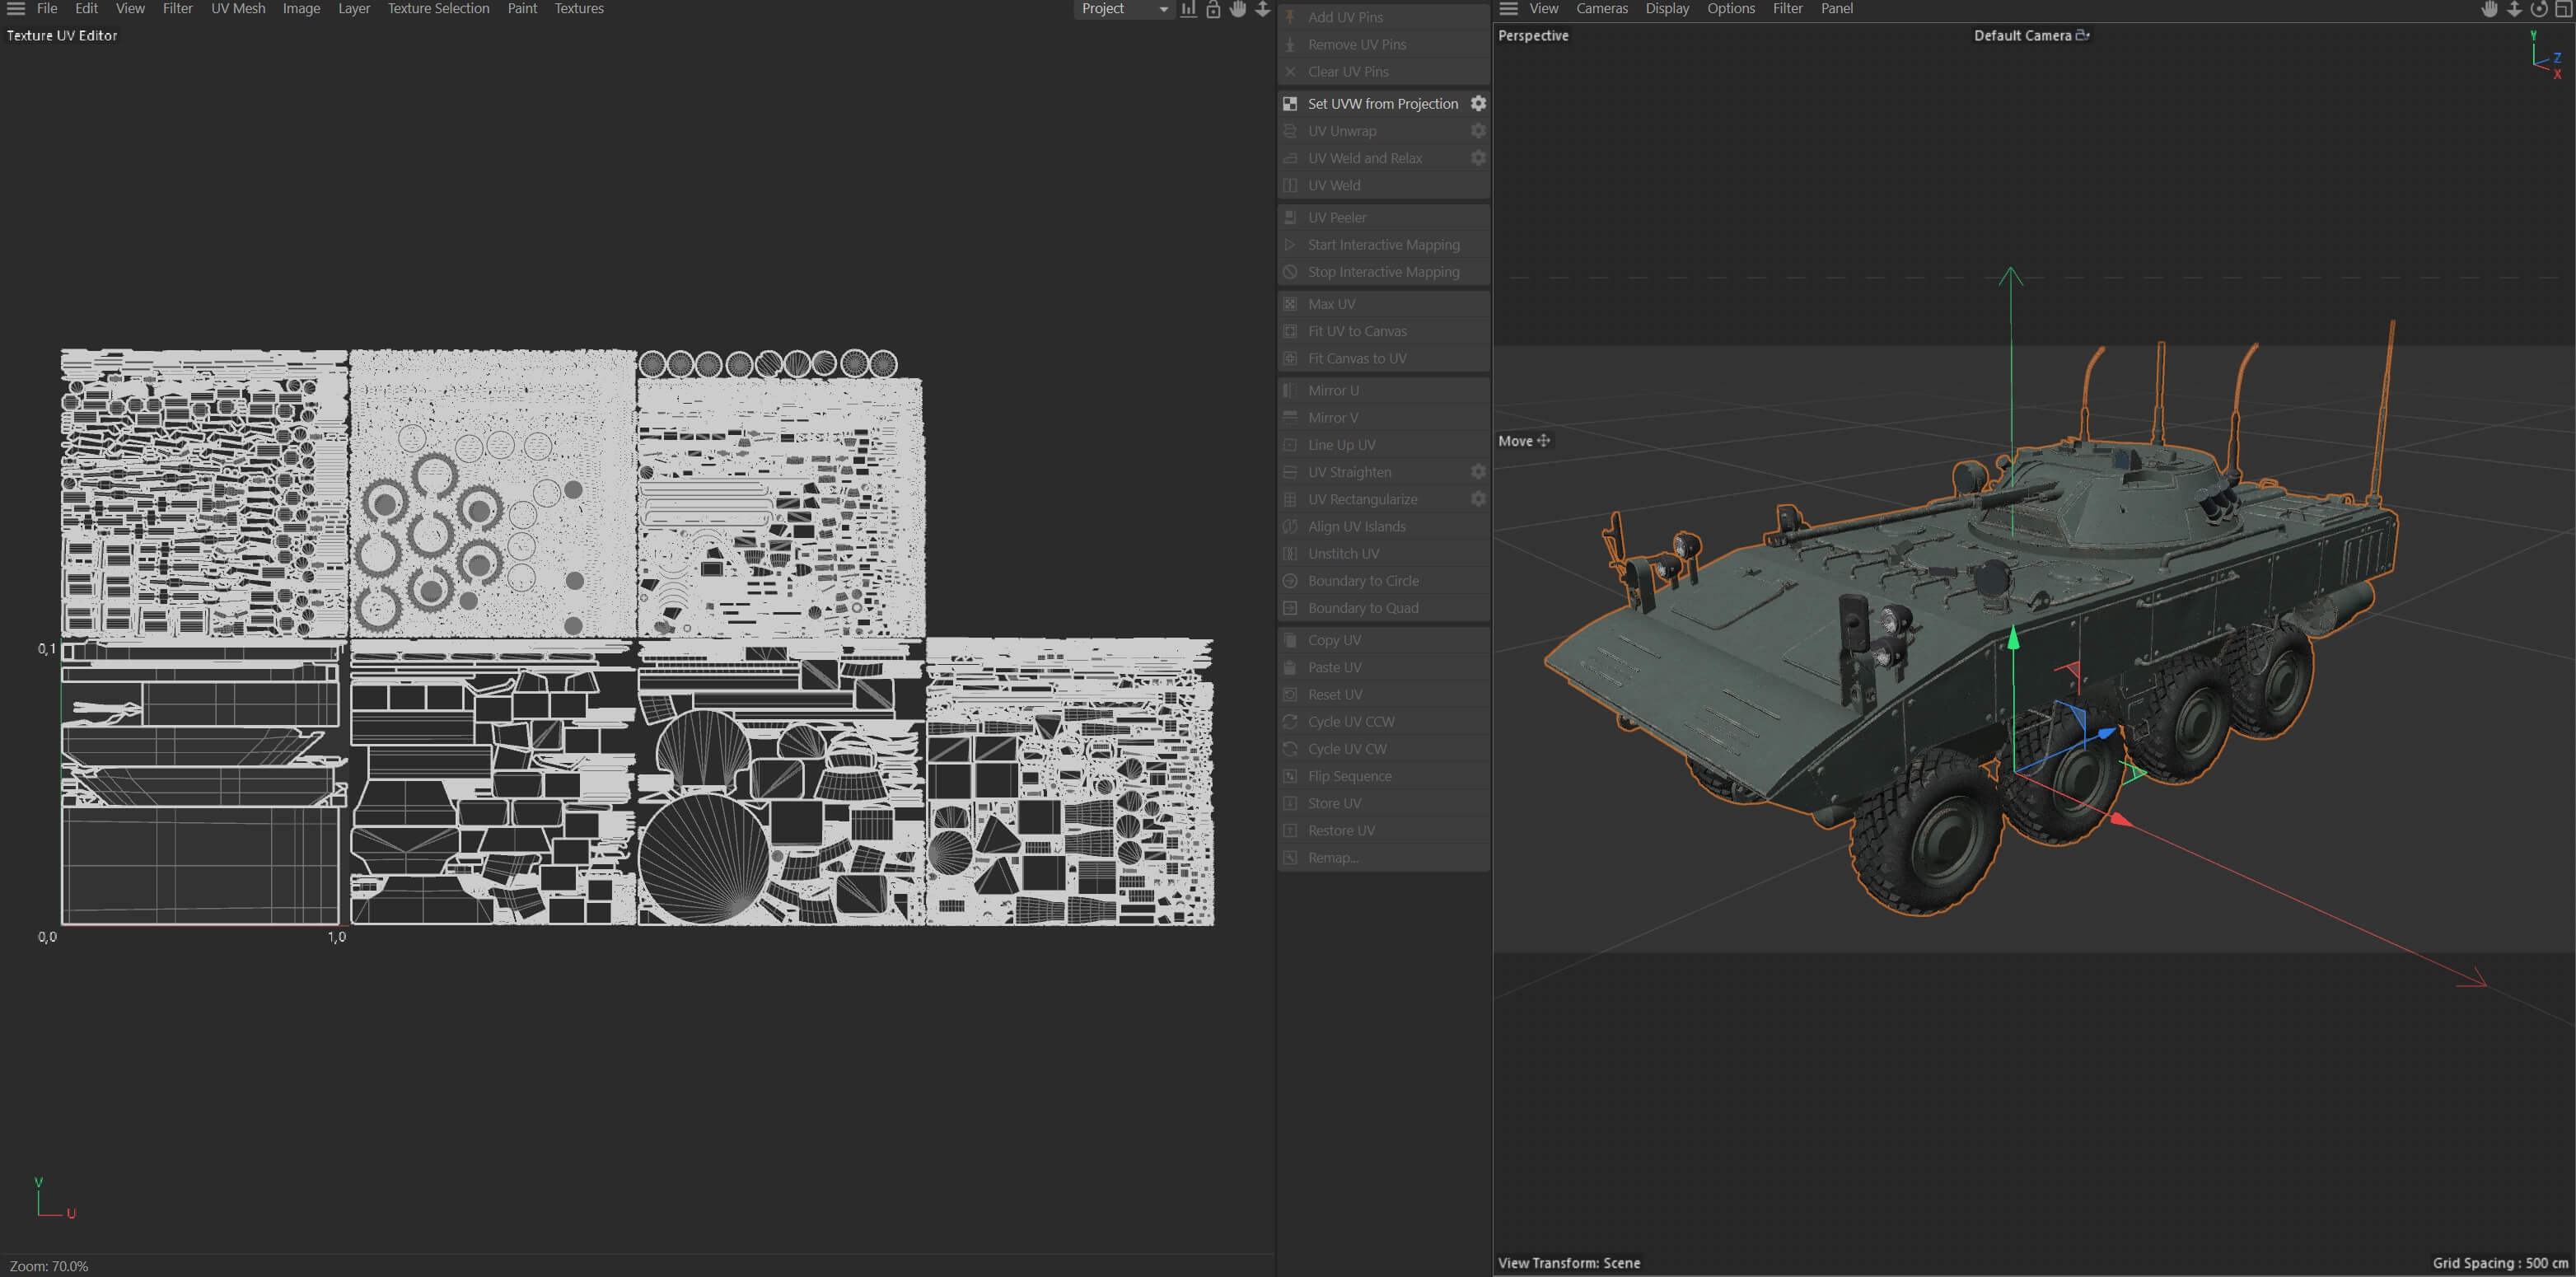Click the green Y axis handle arrow
This screenshot has width=2576, height=1277.
(x=2013, y=637)
